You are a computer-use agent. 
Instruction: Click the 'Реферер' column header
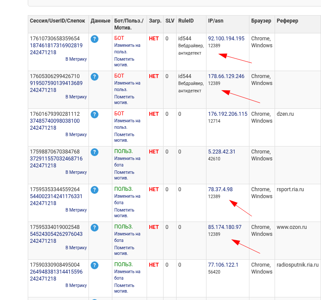(287, 20)
